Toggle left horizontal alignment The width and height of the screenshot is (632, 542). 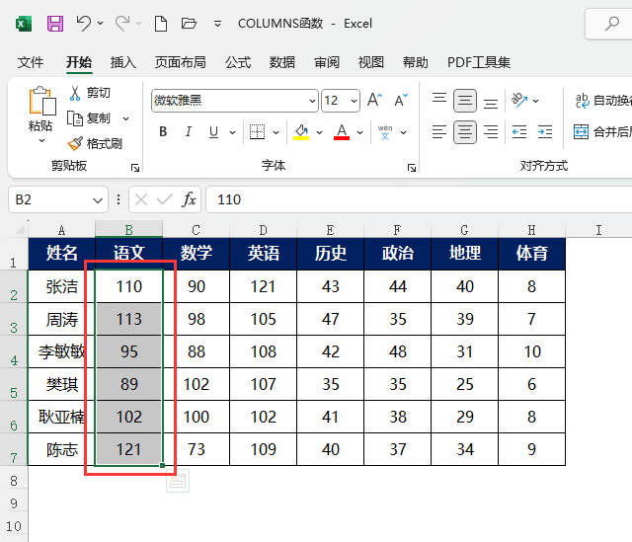[x=439, y=131]
